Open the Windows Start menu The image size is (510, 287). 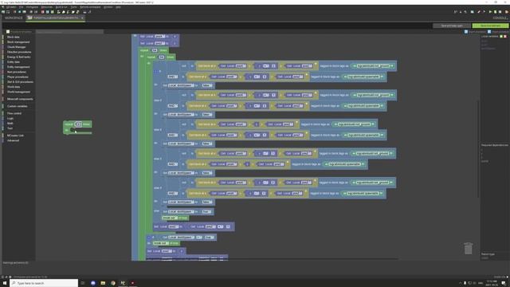click(5, 283)
